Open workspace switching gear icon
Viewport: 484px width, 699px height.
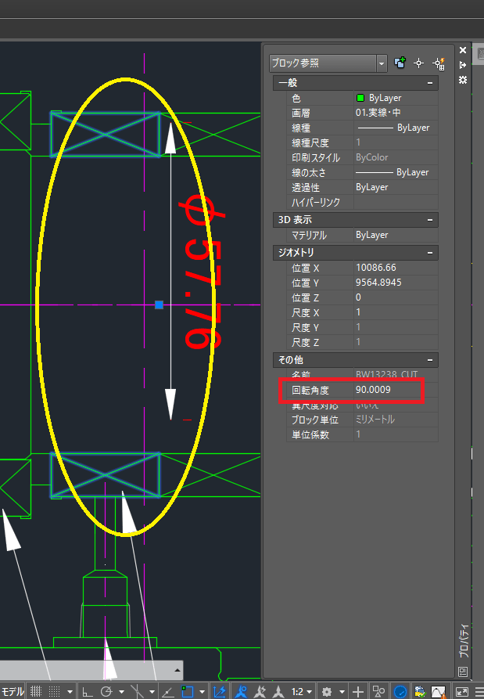[327, 691]
